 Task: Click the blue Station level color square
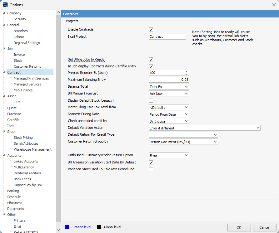pos(67,227)
